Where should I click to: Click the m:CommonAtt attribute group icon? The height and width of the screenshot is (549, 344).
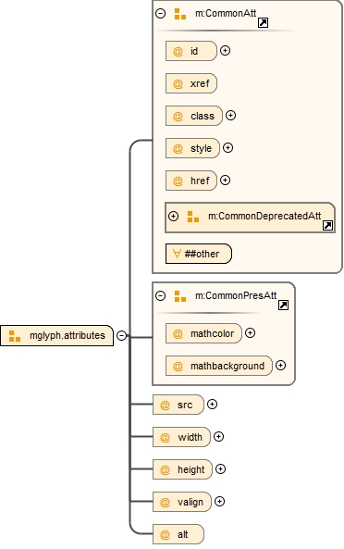(180, 14)
